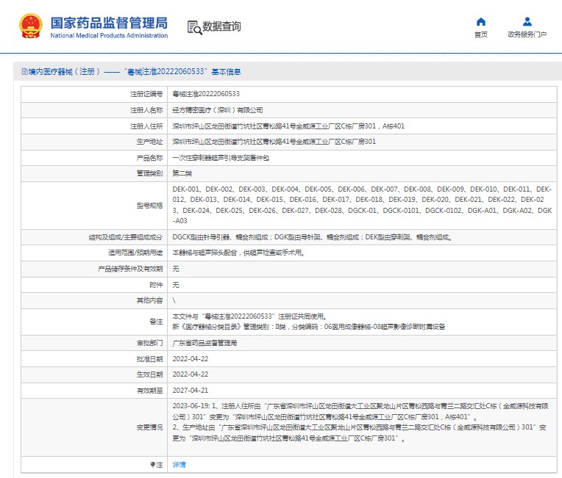Click the 首页 home icon
Screen dimensions: 562x478
point(480,22)
